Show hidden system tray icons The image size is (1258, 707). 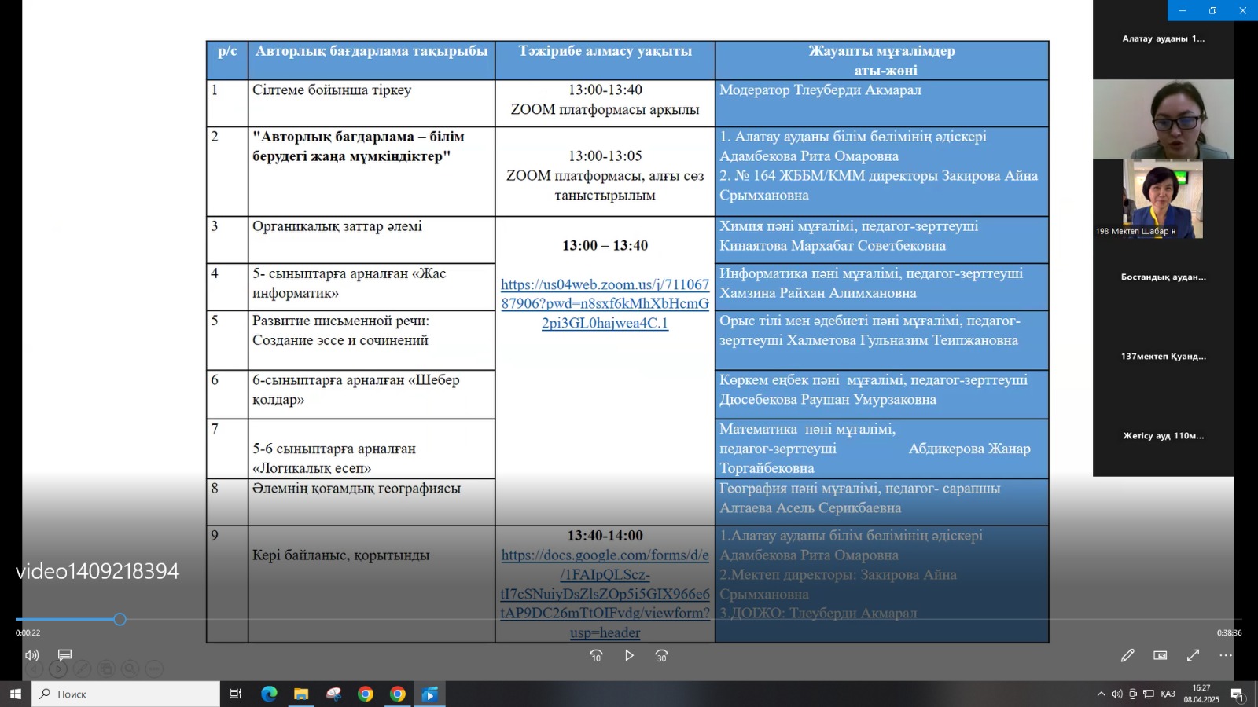pos(1101,694)
